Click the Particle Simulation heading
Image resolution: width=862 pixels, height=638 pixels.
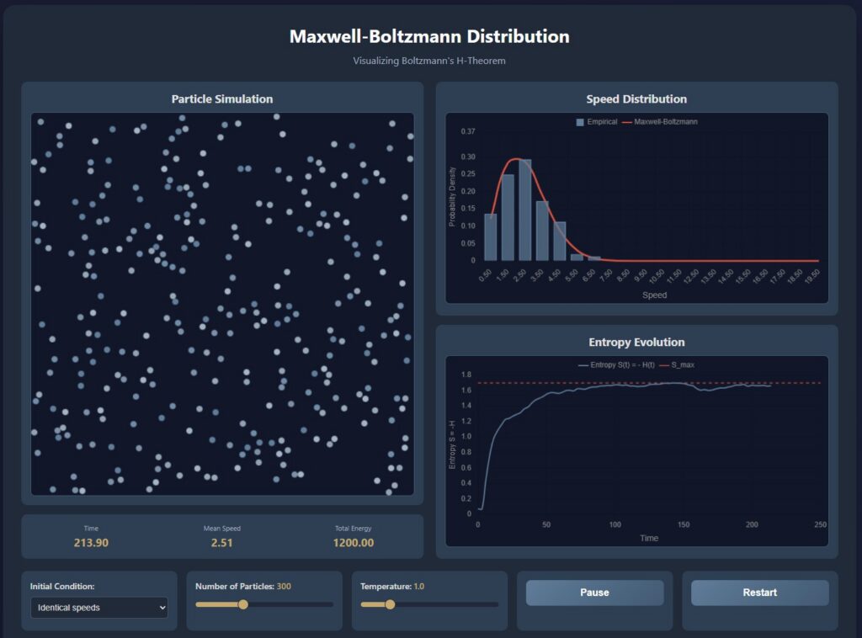click(222, 99)
